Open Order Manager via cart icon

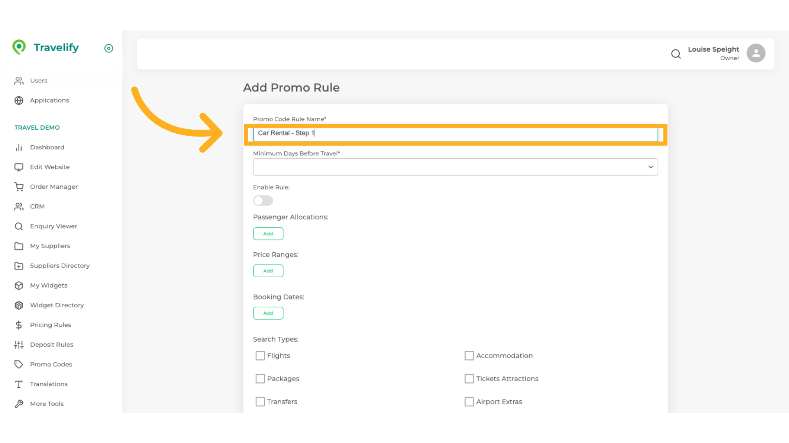(19, 187)
